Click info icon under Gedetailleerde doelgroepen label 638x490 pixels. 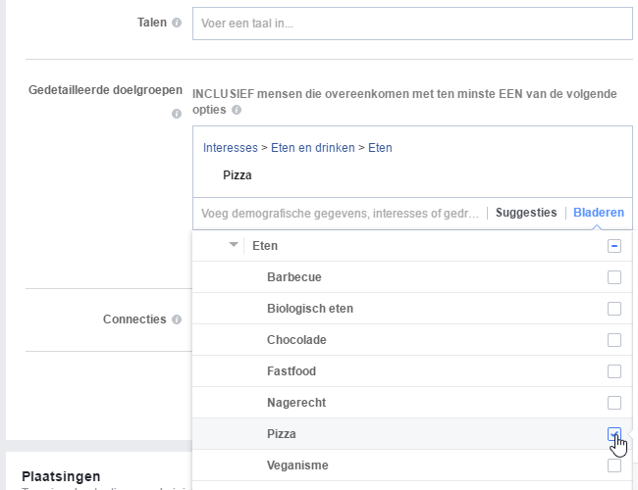point(177,114)
